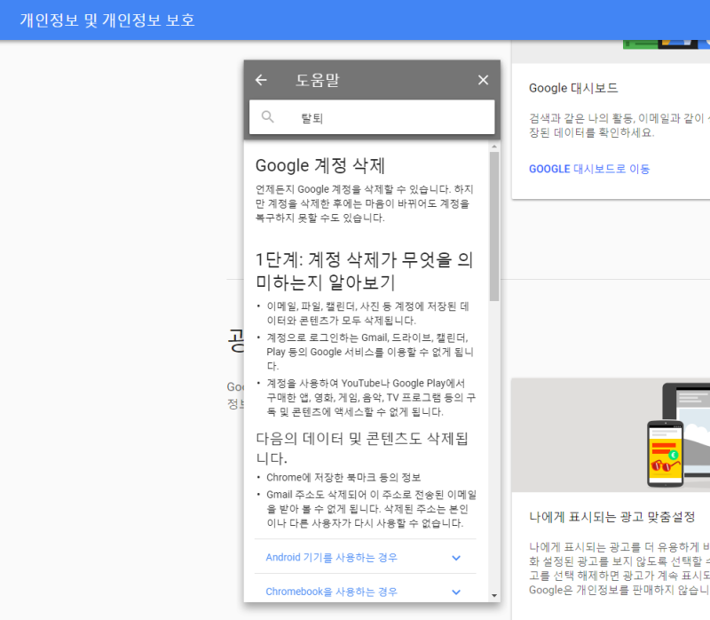Click the '나에게 표시되는 광고 맞춤설정' card title
Image resolution: width=710 pixels, height=620 pixels.
point(611,517)
